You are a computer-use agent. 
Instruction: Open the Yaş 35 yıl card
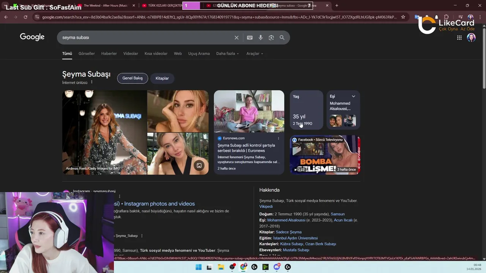coord(306,110)
